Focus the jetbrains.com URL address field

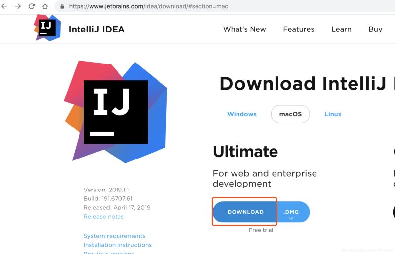point(224,6)
